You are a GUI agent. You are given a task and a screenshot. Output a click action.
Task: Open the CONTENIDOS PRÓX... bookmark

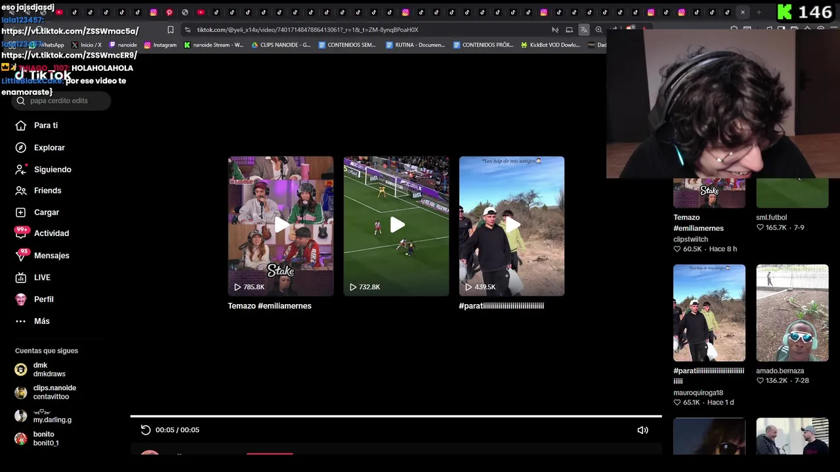point(483,45)
